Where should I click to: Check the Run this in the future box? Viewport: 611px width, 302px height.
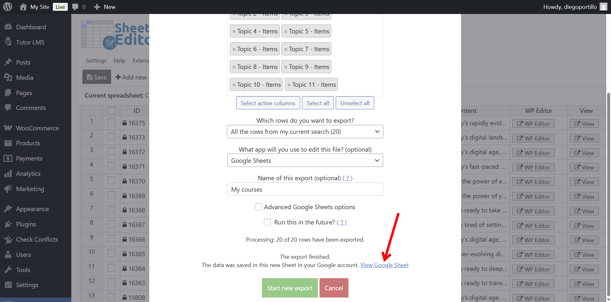(267, 222)
